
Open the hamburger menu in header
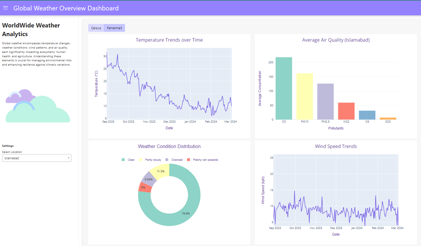(x=5, y=8)
